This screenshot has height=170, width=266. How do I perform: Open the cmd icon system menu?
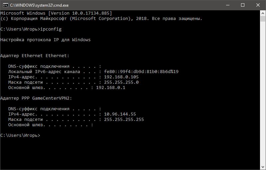coord(5,5)
